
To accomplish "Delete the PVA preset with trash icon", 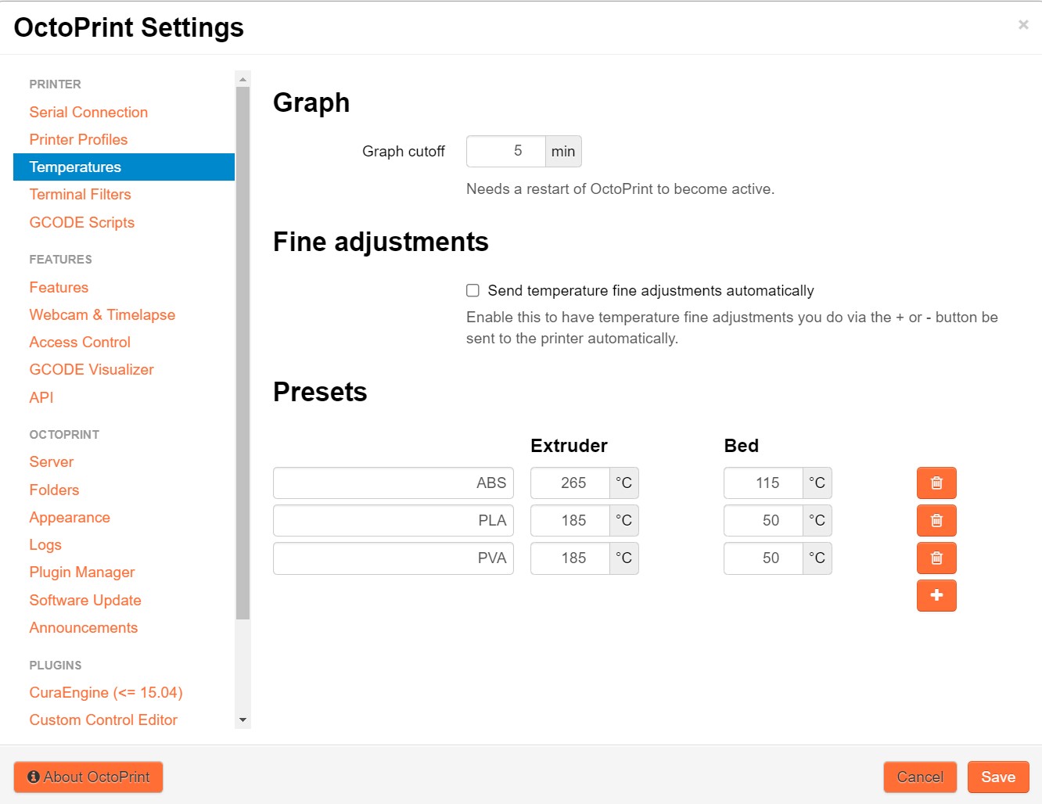I will pyautogui.click(x=936, y=558).
